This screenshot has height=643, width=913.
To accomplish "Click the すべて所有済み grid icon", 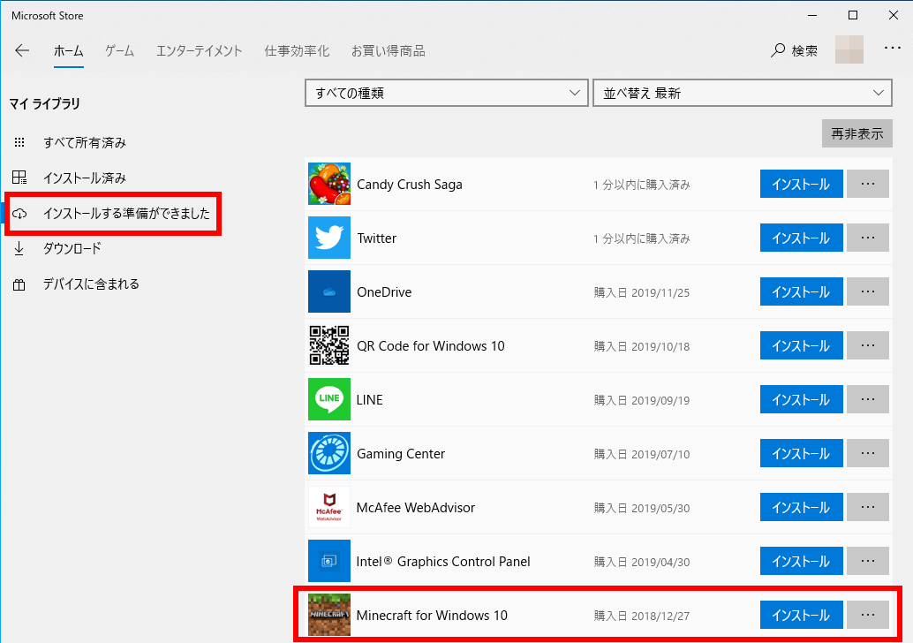I will (x=19, y=143).
